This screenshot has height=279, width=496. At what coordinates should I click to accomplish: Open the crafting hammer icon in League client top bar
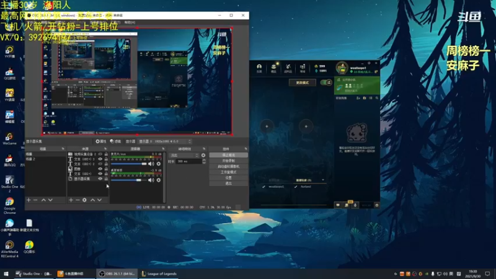[288, 68]
